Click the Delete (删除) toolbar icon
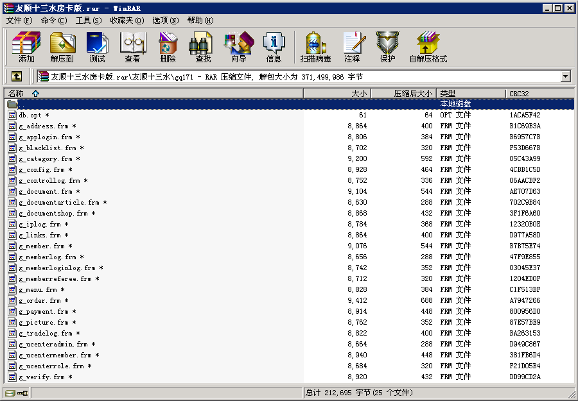Screen dimensions: 578x401 click(x=168, y=47)
